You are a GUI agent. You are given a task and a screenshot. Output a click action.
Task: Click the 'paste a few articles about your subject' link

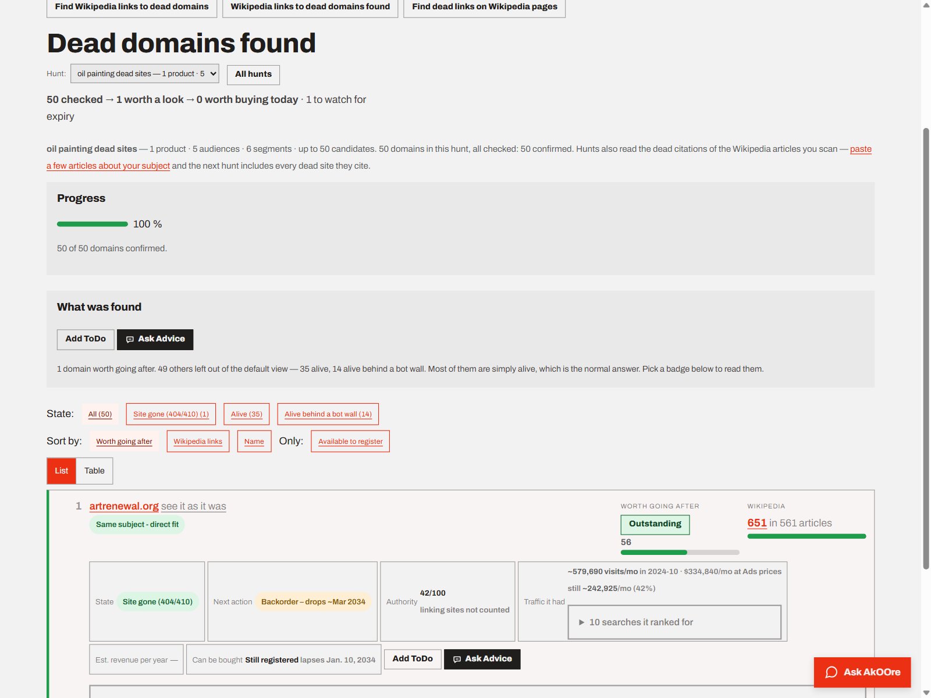[x=459, y=157]
